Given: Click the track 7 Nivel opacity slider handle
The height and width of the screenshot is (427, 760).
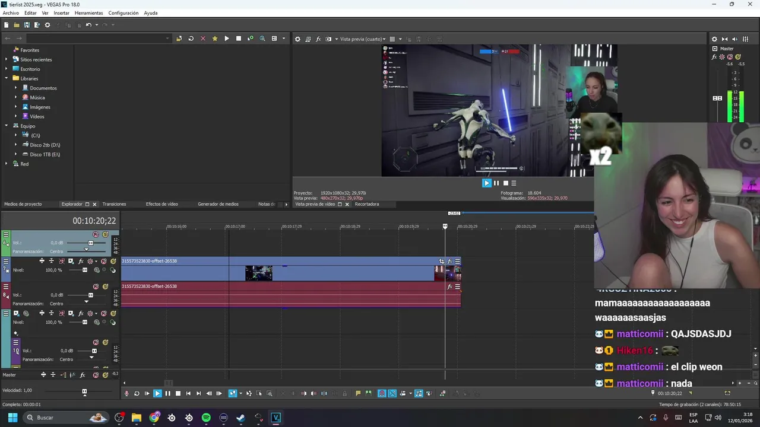Looking at the screenshot, I should pyautogui.click(x=85, y=270).
